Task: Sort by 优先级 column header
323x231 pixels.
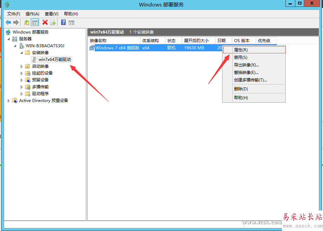Action: 266,41
